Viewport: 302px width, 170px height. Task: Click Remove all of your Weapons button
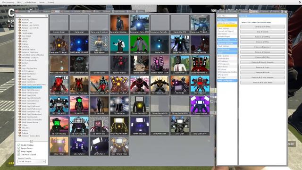pyautogui.click(x=262, y=77)
